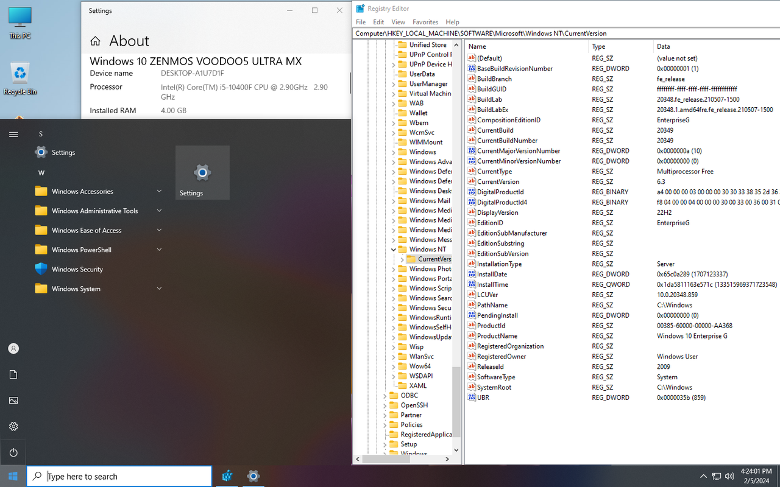Image resolution: width=780 pixels, height=487 pixels.
Task: Click the Data column header
Action: pyautogui.click(x=717, y=46)
